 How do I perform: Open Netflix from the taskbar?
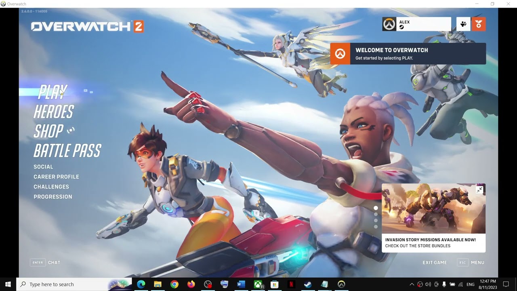point(291,285)
